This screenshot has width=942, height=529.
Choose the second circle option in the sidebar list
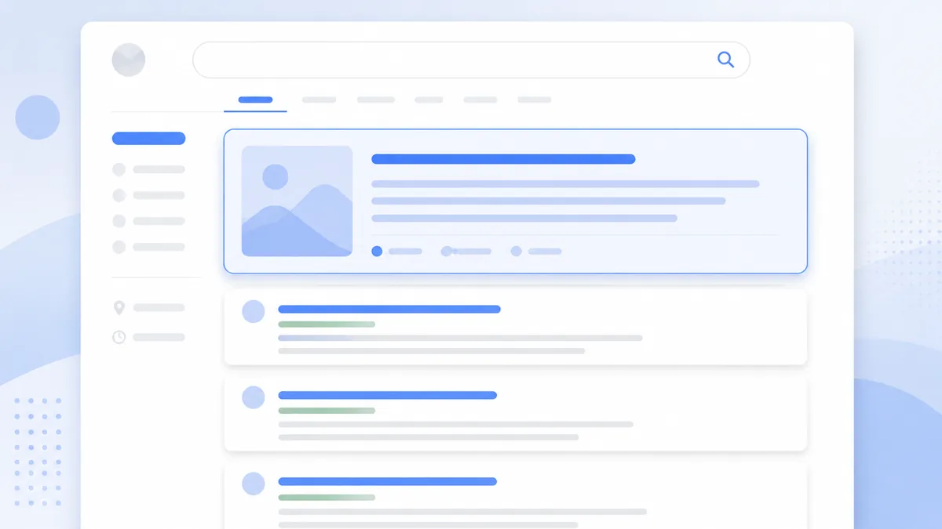coord(119,195)
